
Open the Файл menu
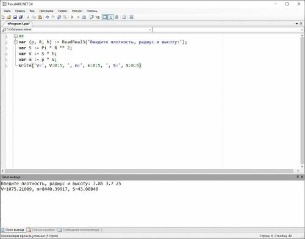(7, 11)
